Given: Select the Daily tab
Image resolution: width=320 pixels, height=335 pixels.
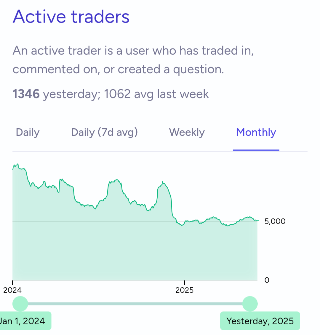Looking at the screenshot, I should pos(28,132).
